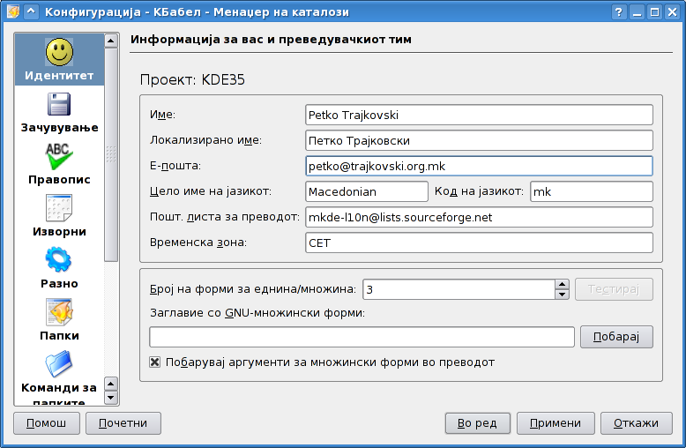Click the Име label text
Screen dimensions: 686x448
pyautogui.click(x=162, y=115)
